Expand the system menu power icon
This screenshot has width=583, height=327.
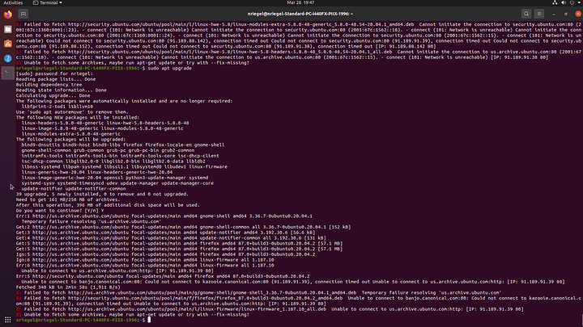point(571,4)
